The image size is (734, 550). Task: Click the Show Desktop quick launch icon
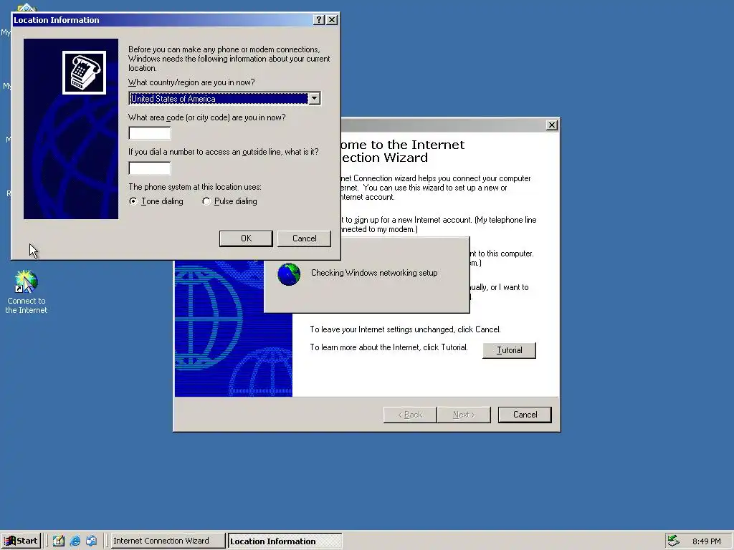click(x=59, y=541)
